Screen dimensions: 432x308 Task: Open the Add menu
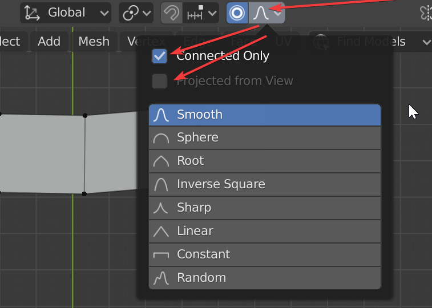(x=49, y=42)
